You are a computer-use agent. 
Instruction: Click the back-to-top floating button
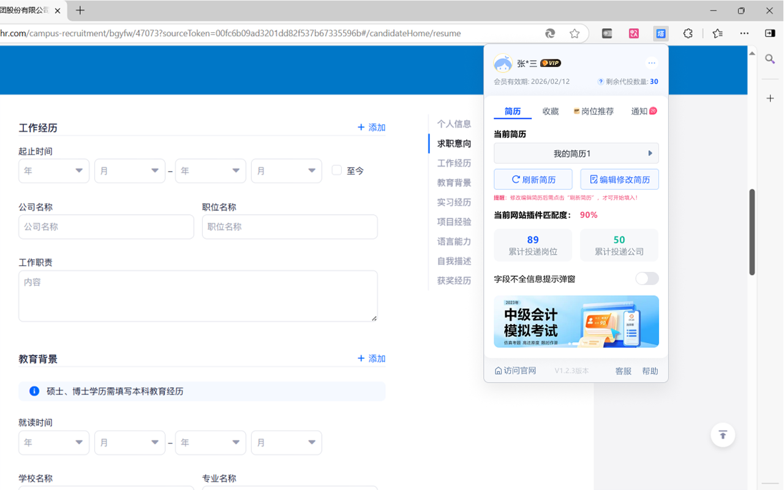click(x=723, y=435)
